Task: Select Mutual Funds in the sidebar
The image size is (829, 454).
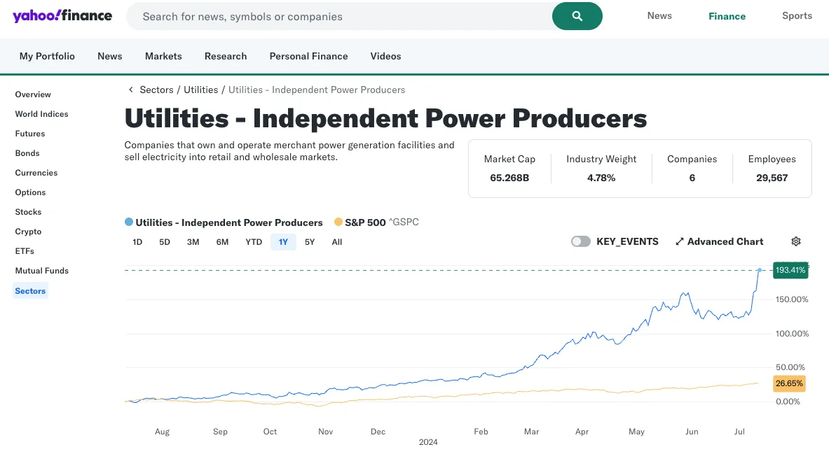Action: pos(42,270)
